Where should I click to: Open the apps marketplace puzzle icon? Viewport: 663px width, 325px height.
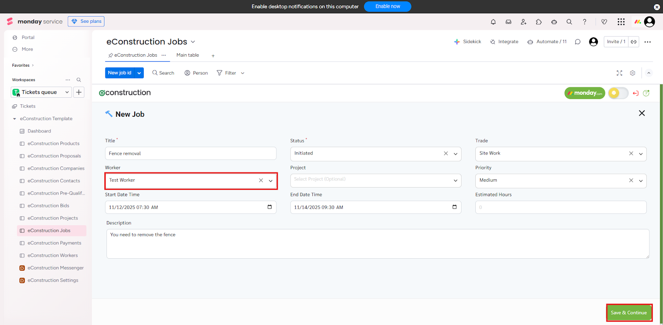(539, 22)
